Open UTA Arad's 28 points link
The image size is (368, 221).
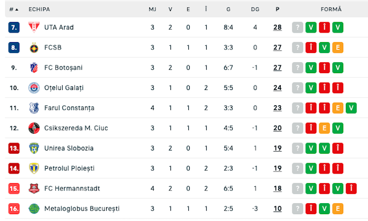coord(277,27)
